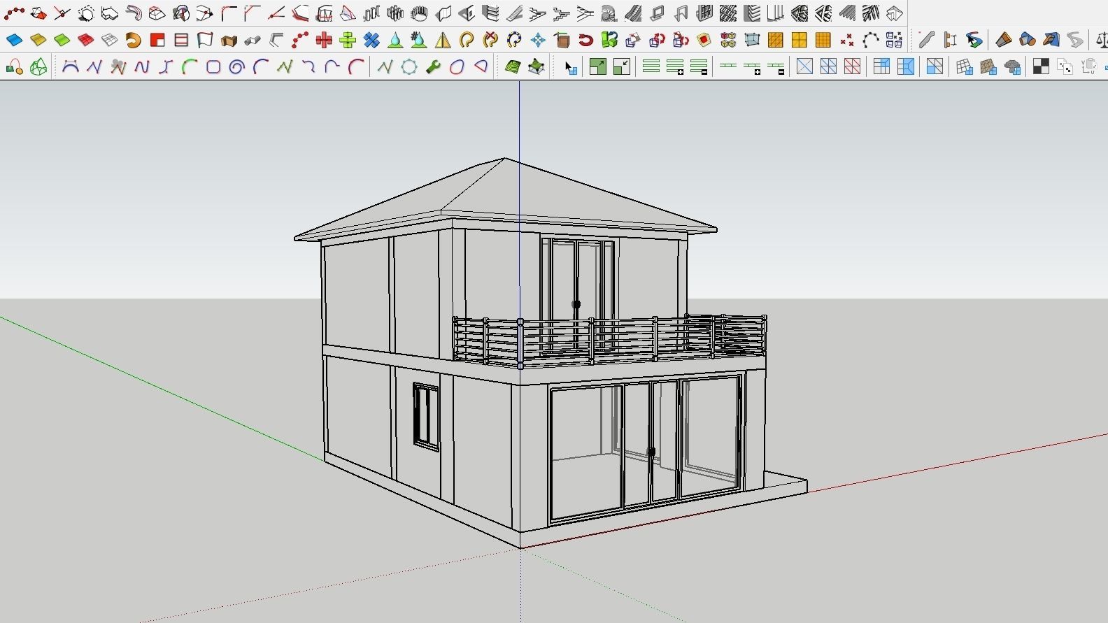Screen dimensions: 1108x623
Task: Click the window grid panel icon
Action: (x=704, y=13)
